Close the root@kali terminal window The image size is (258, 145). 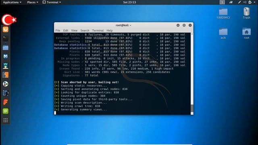pyautogui.click(x=190, y=25)
